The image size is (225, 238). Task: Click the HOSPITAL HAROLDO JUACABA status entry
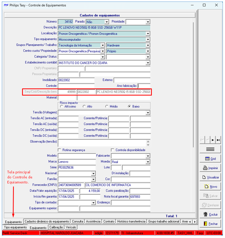(x=66, y=233)
